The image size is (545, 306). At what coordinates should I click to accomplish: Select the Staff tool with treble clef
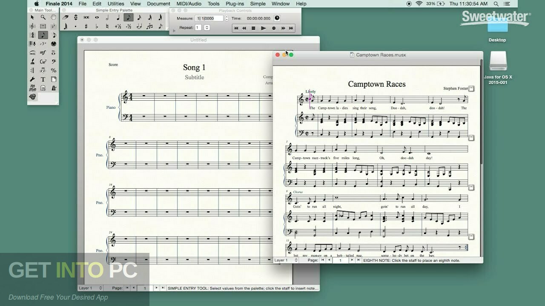point(32,26)
